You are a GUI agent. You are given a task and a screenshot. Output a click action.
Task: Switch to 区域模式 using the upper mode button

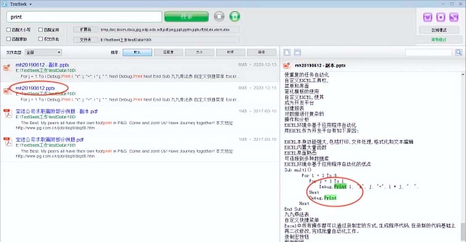pos(439,30)
